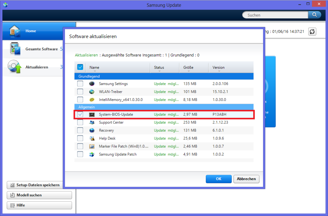
Task: Click the Aktualisieren disc icon
Action: pos(14,67)
